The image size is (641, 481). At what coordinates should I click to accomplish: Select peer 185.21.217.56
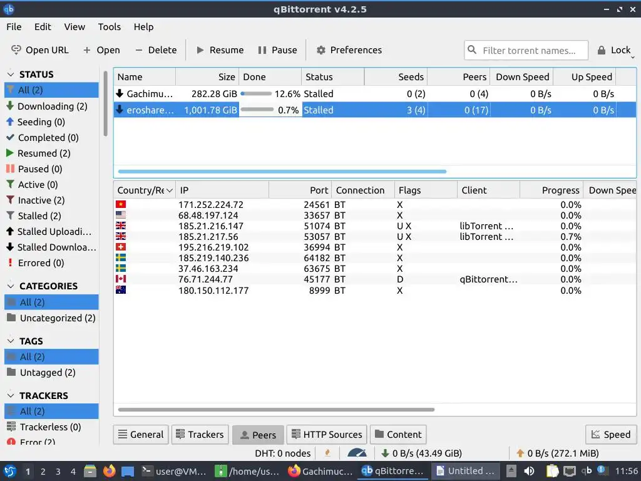[374, 236]
